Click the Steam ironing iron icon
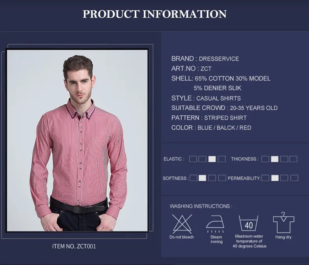309x265 pixels. click(x=215, y=224)
